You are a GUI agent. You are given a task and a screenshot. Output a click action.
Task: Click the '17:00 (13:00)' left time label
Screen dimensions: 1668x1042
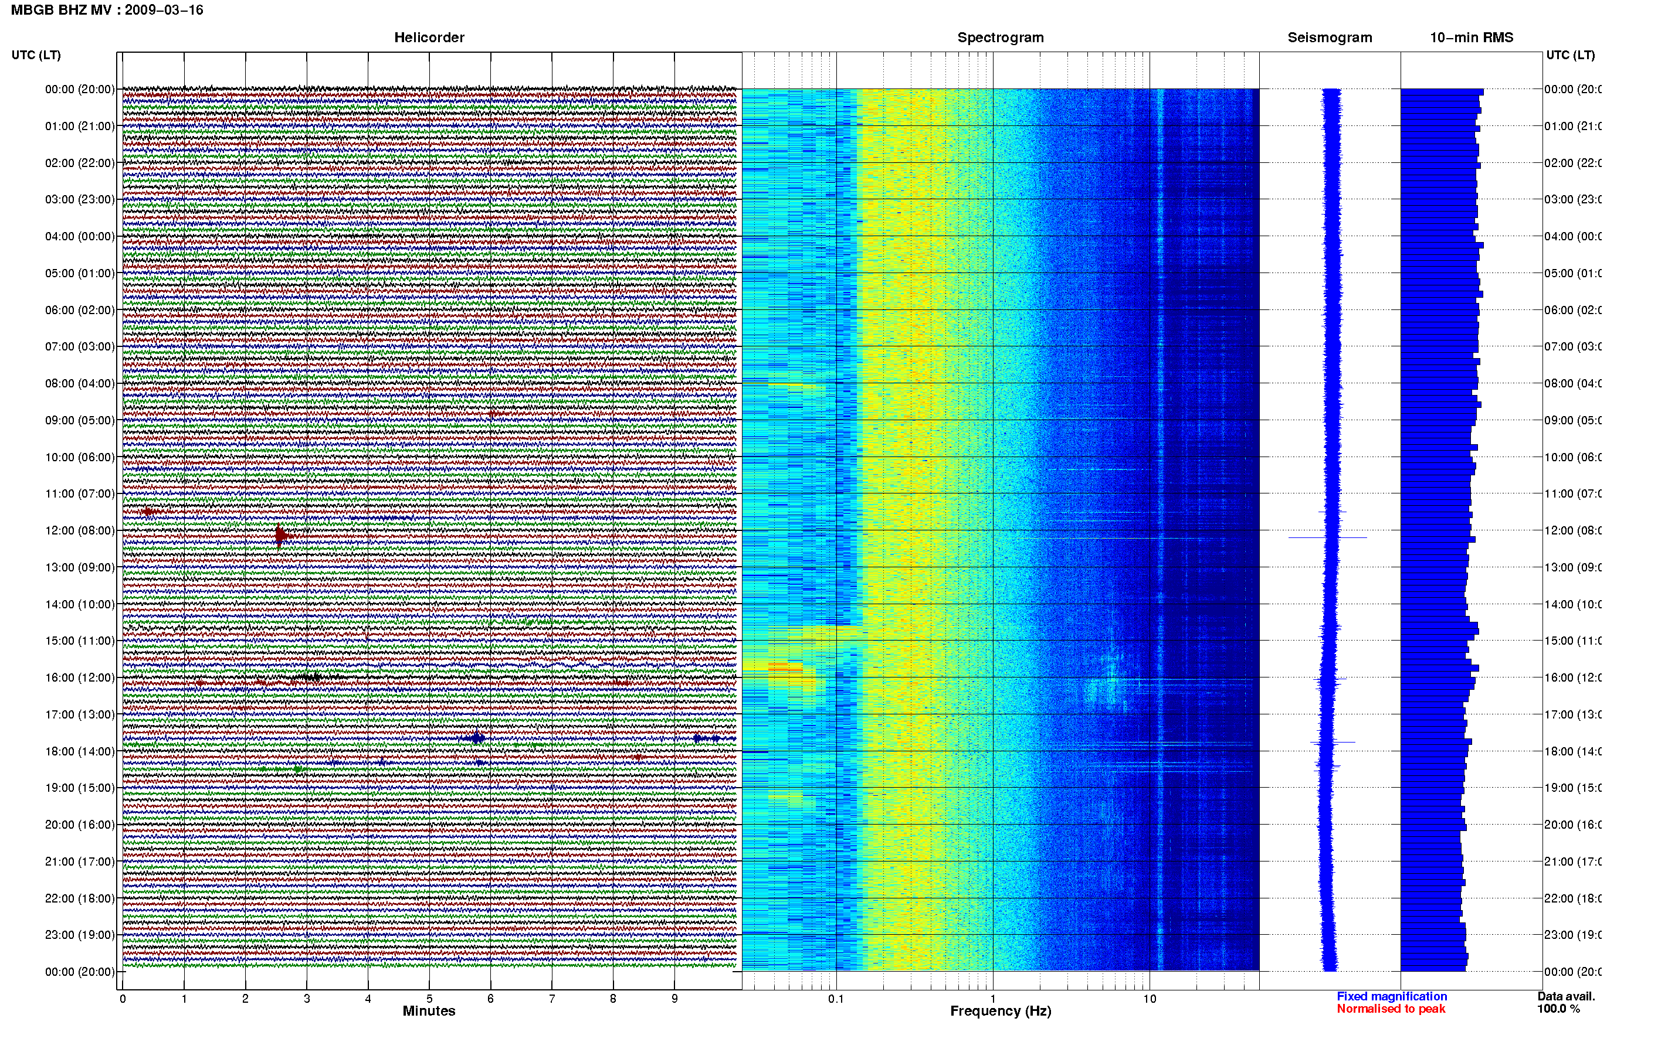tap(80, 714)
